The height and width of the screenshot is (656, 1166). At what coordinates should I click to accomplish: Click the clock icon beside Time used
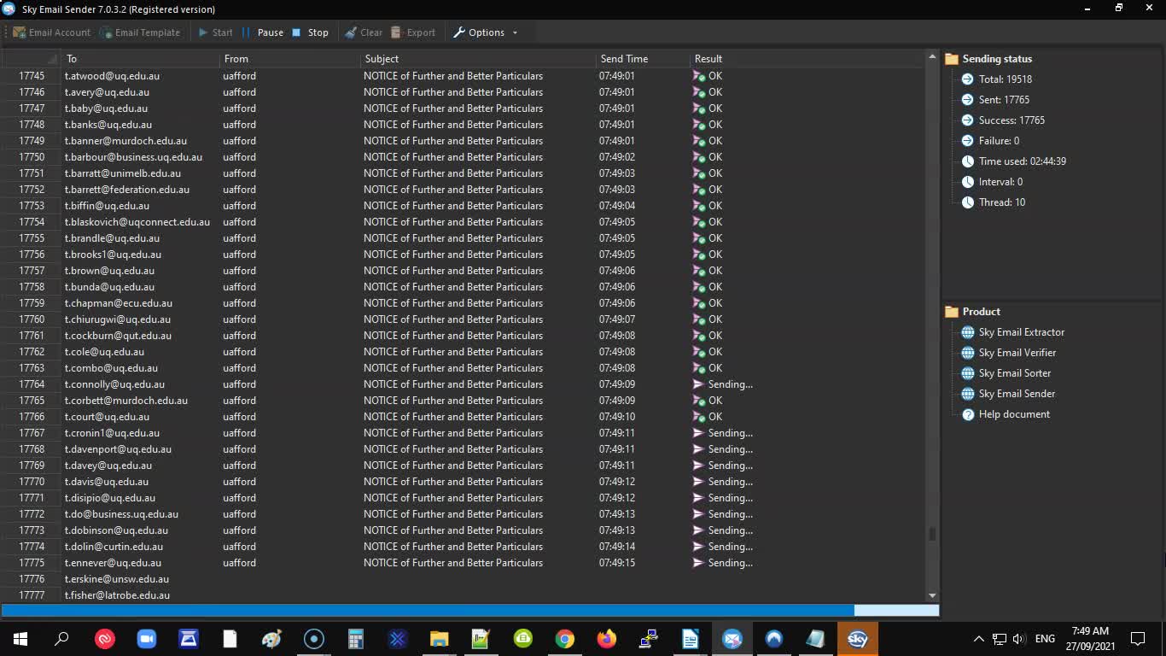coord(968,161)
